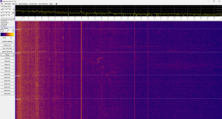Click Button #11

(x=7, y=78)
